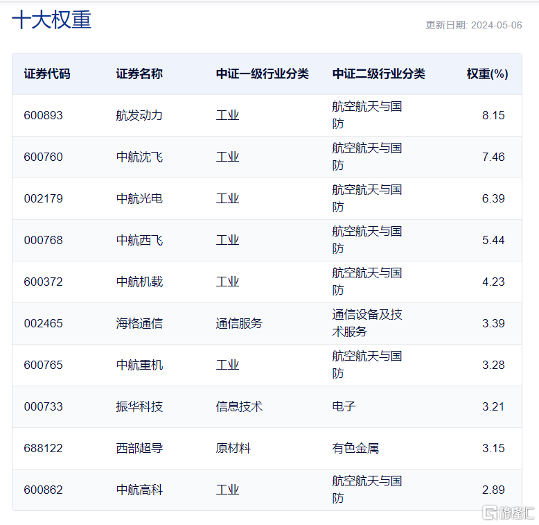Click 工业 in the 中航高科 row

(x=227, y=490)
